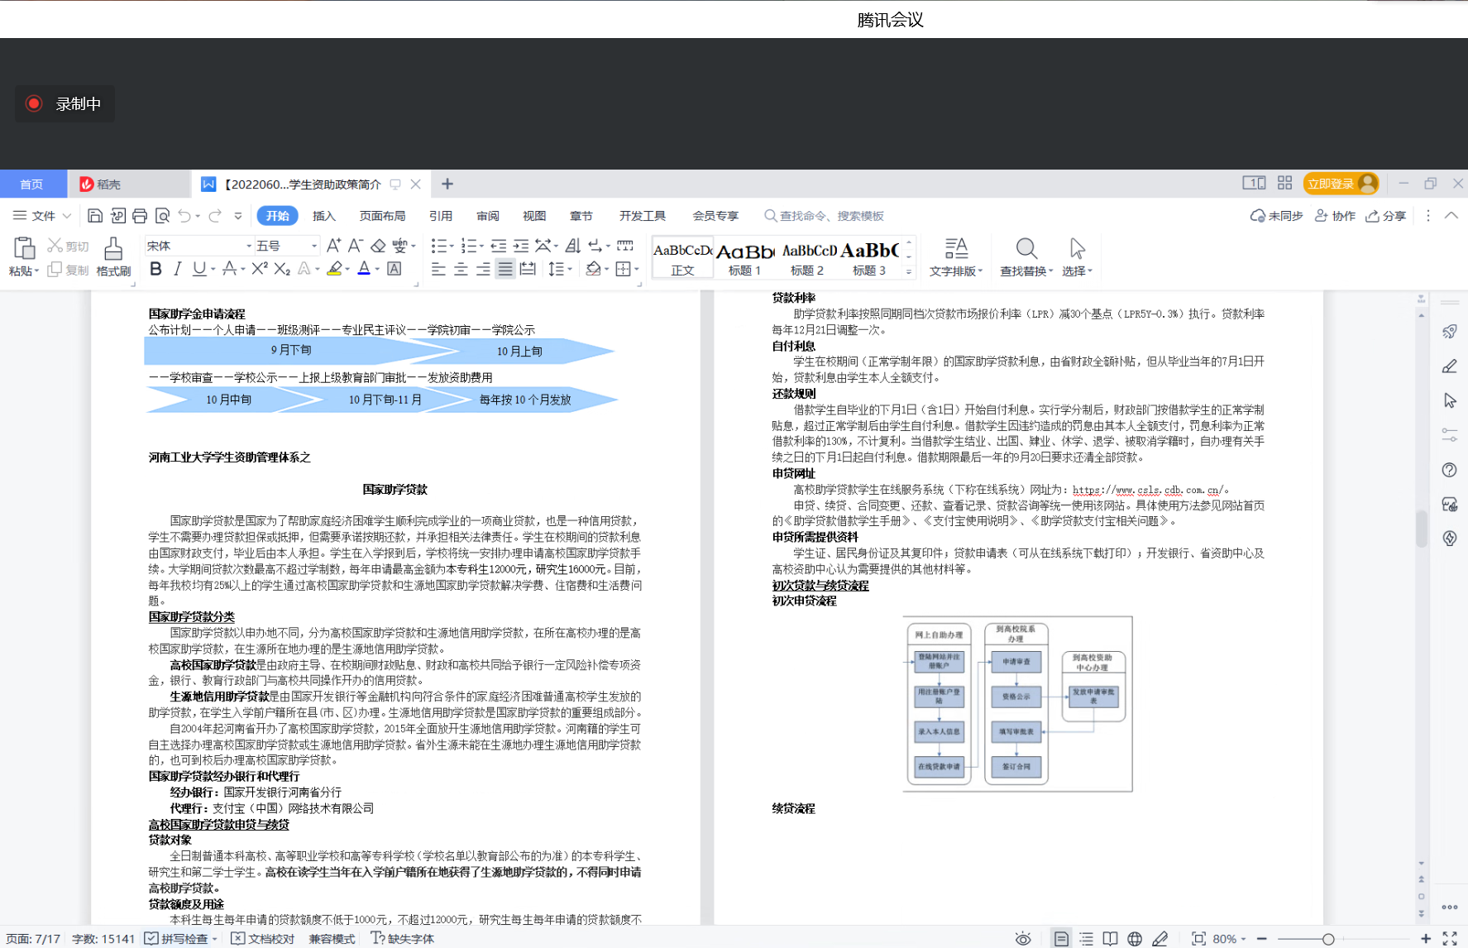Expand the bullet list dropdown
This screenshot has height=948, width=1468.
point(452,247)
